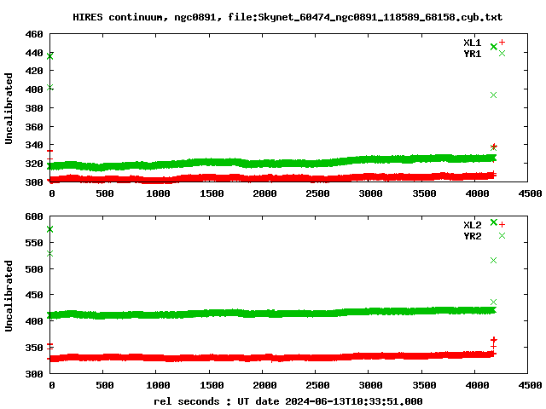546x409 pixels.
Task: Click the 4500 x-axis tick of the XL1/YR1 plot
Action: click(x=530, y=193)
